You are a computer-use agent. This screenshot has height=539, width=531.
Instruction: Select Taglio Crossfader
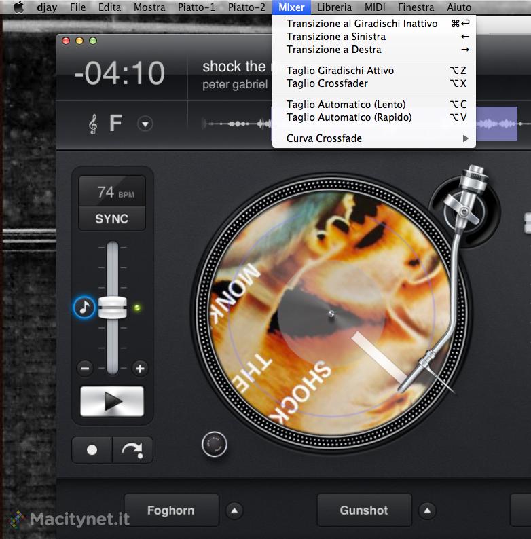pos(374,83)
